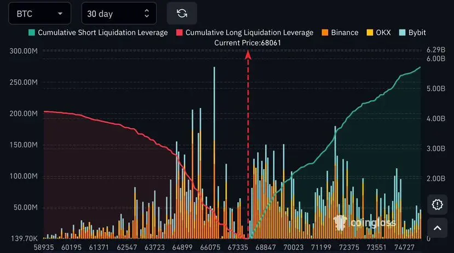Click the 2.00B right axis label
The width and height of the screenshot is (454, 253).
coord(436,179)
